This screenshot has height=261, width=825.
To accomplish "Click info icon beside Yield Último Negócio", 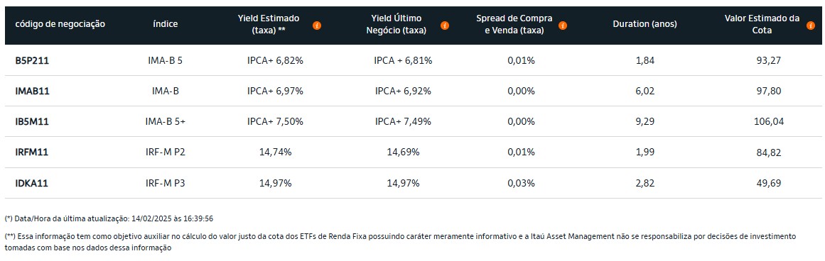I will tap(445, 26).
